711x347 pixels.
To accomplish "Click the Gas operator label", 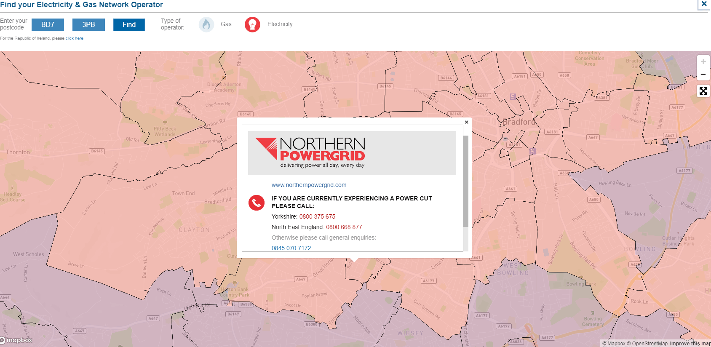I will pos(226,24).
